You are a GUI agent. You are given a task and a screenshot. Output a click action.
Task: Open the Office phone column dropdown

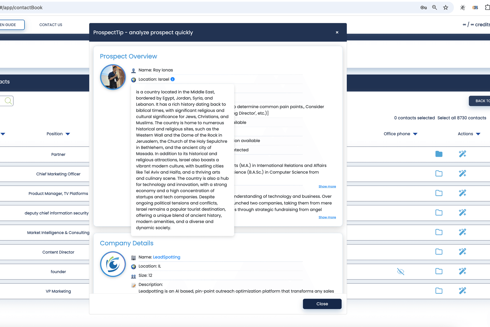coord(415,134)
